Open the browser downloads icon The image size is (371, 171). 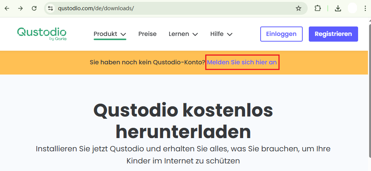coord(338,8)
